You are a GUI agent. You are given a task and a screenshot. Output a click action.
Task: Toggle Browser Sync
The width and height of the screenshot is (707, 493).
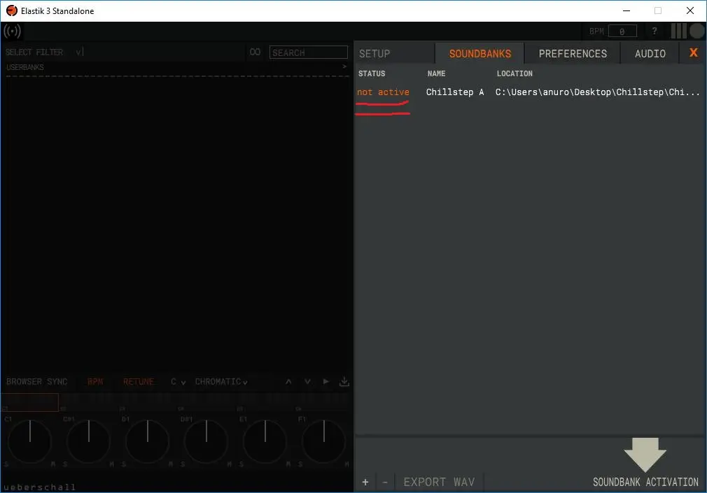click(36, 382)
